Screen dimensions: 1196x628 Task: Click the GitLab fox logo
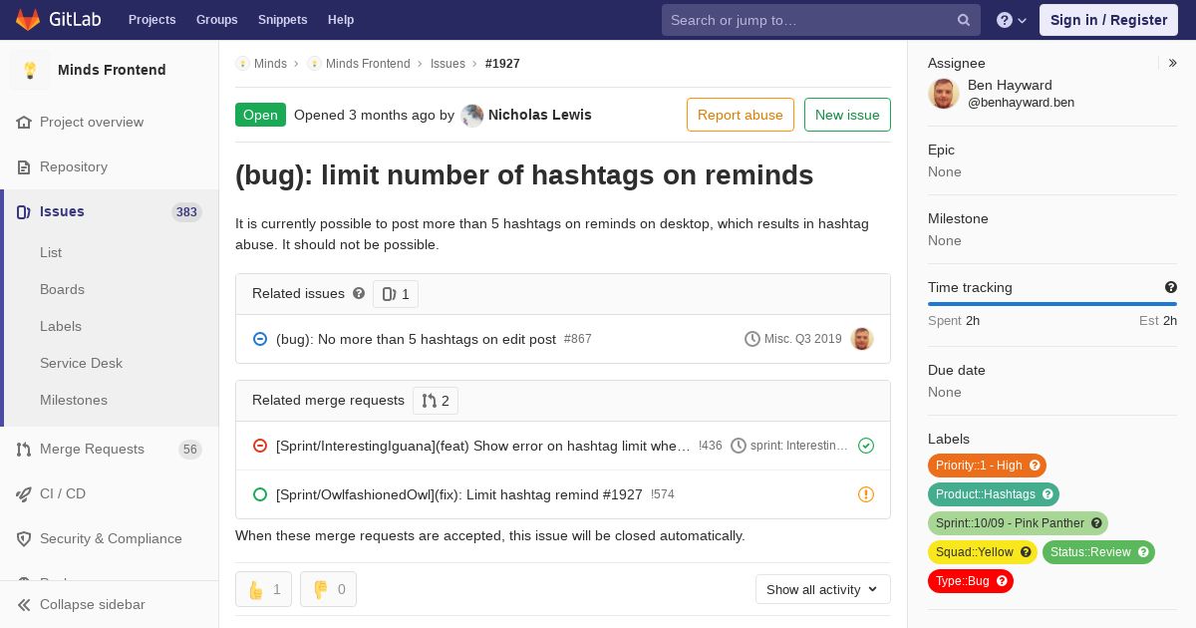[x=28, y=20]
